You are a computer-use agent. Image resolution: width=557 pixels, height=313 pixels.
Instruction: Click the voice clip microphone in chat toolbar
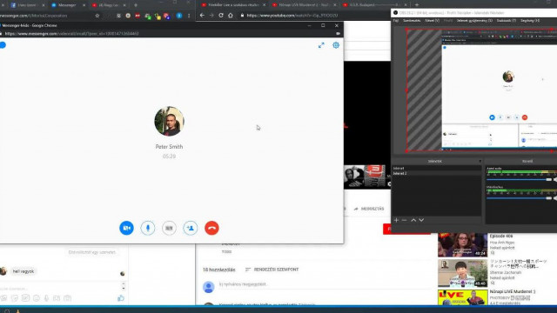point(46,298)
